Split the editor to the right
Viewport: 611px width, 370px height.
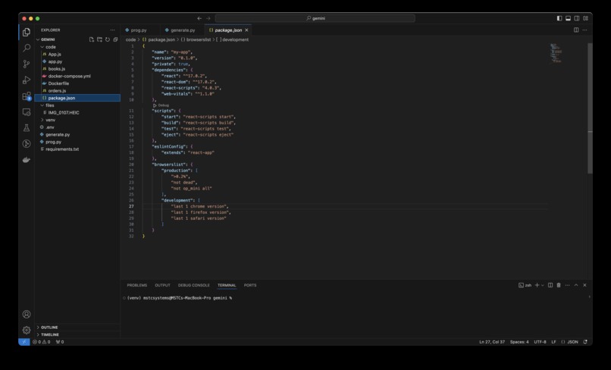click(576, 30)
